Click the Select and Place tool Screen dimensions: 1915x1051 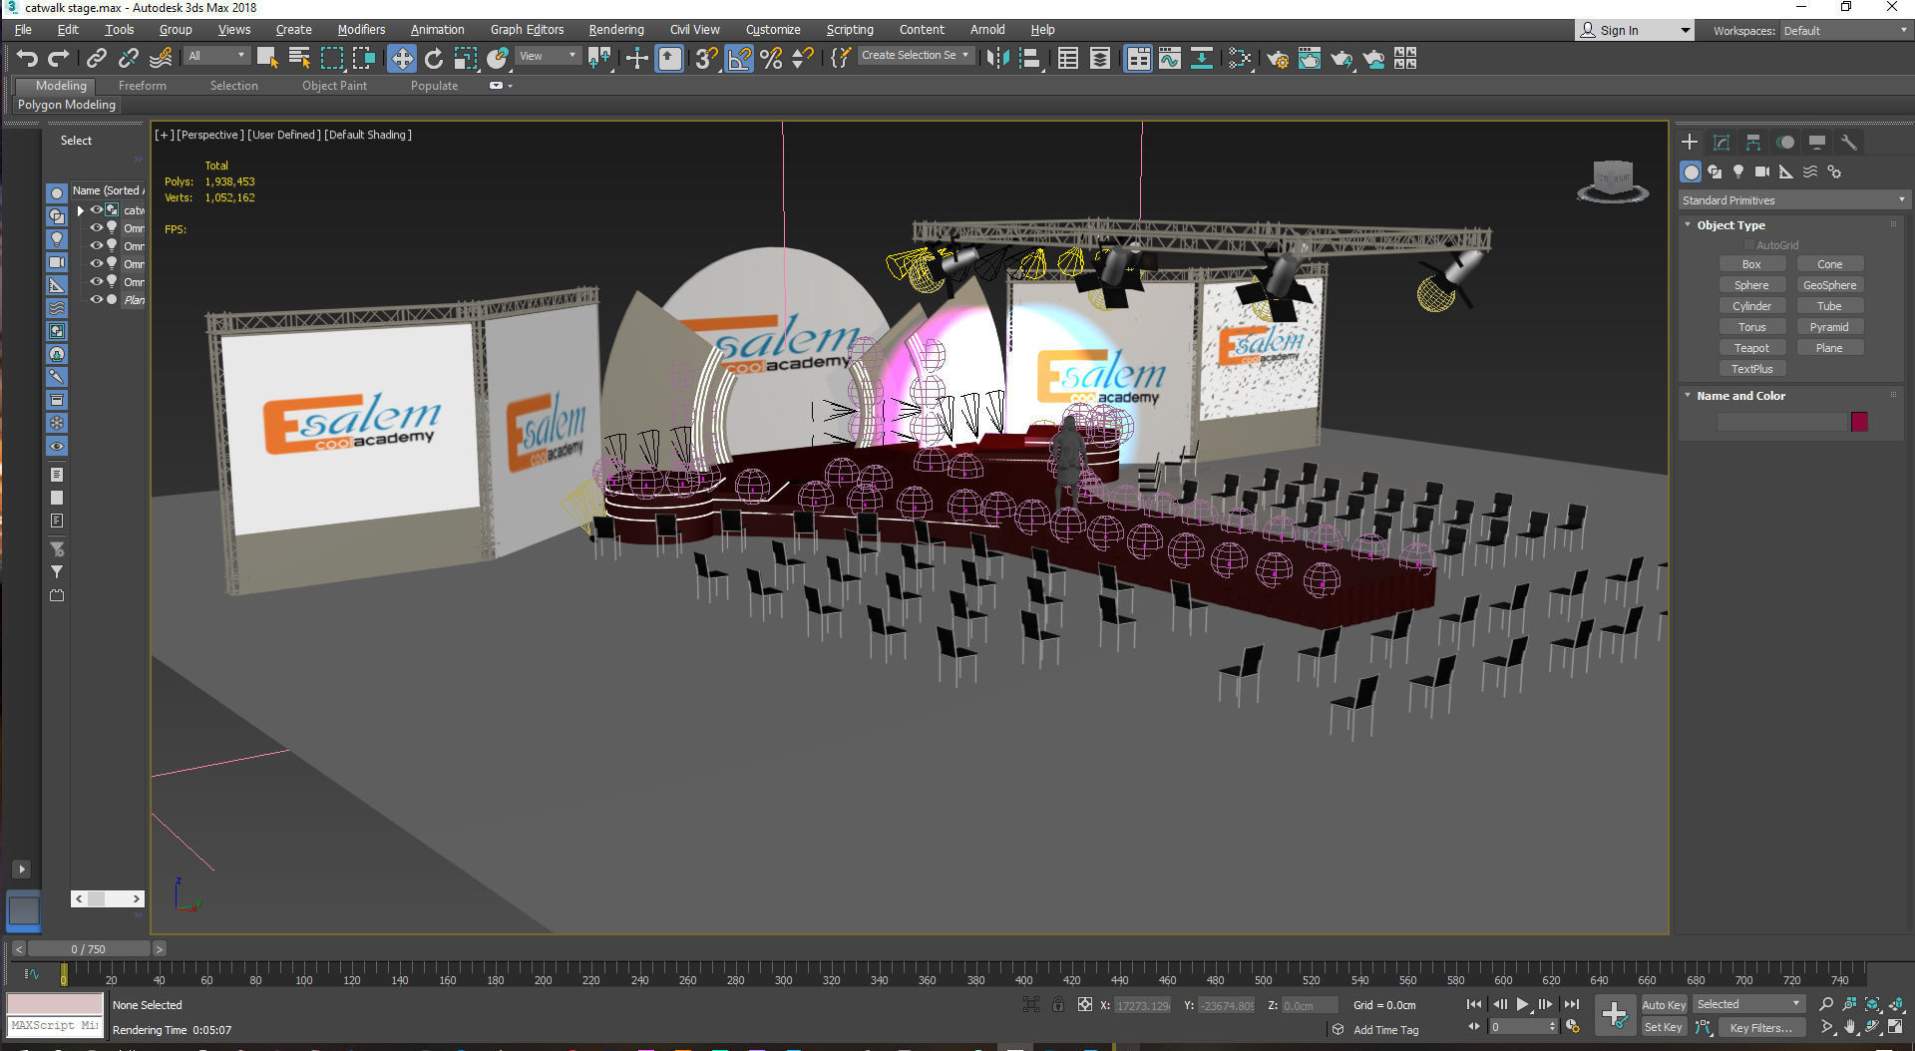point(498,59)
